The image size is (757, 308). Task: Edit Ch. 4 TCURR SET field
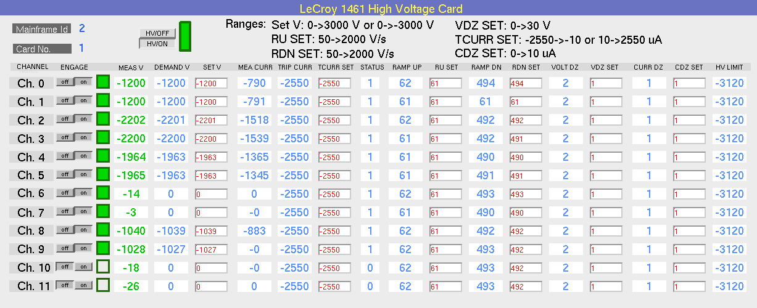click(336, 157)
